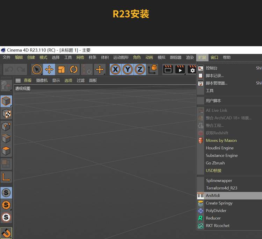Screen dimensions: 262x239
Task: Select Houdini Engine entry
Action: 230,148
